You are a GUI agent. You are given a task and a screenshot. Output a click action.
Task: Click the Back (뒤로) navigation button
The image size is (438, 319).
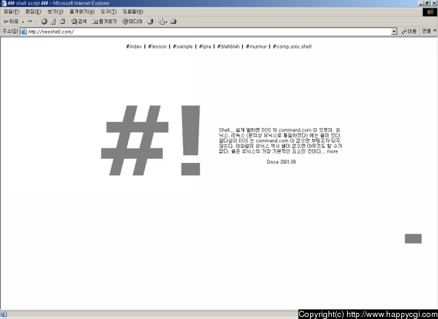(11, 21)
